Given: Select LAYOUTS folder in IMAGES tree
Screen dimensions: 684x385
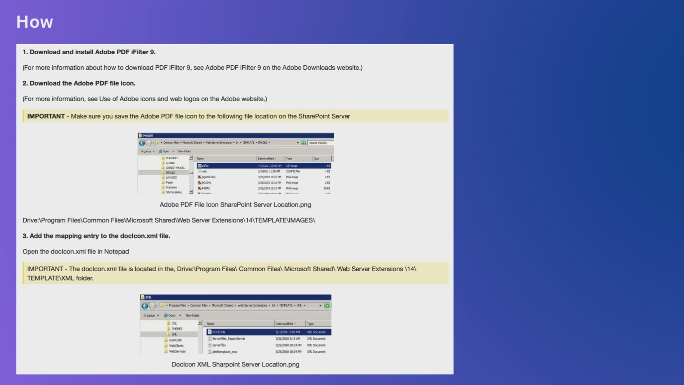Looking at the screenshot, I should point(171,178).
